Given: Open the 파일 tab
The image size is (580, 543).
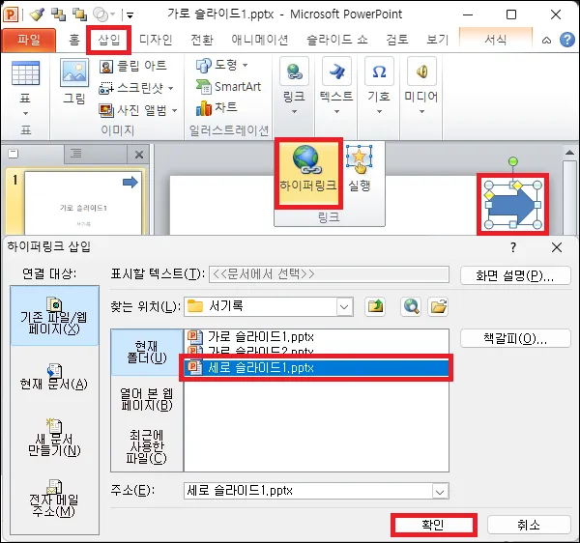Looking at the screenshot, I should [28, 40].
